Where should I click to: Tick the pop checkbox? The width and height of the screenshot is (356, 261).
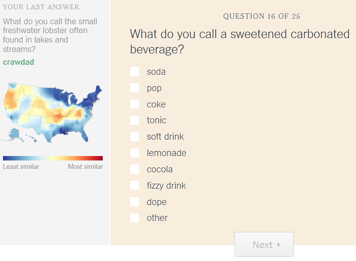click(135, 88)
